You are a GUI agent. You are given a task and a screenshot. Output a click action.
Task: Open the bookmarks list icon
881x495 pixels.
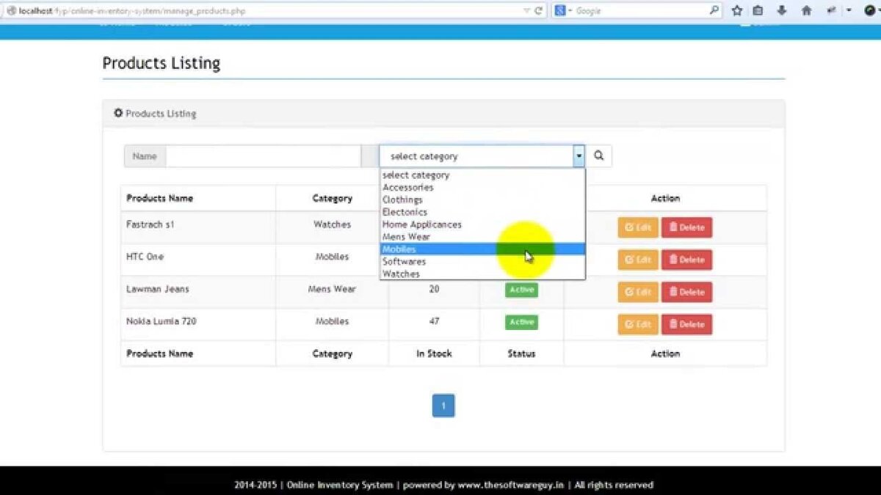(758, 11)
